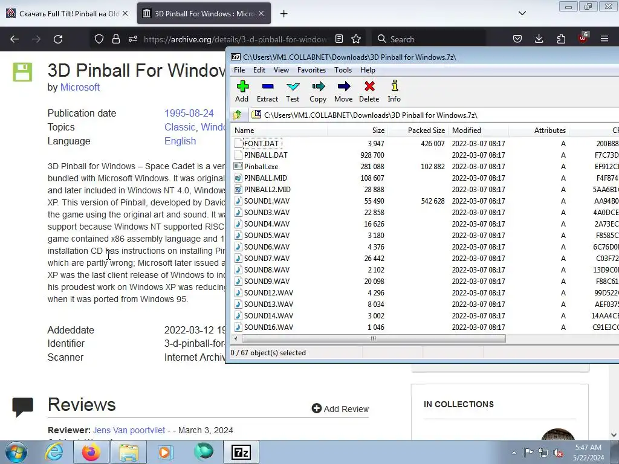Viewport: 619px width, 464px height.
Task: Select the SOUND16.WAV file
Action: tap(268, 327)
